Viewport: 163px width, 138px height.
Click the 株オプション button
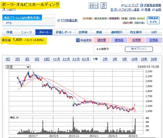coord(139,49)
